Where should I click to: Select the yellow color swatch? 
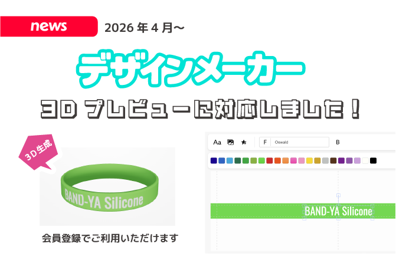[309, 160]
